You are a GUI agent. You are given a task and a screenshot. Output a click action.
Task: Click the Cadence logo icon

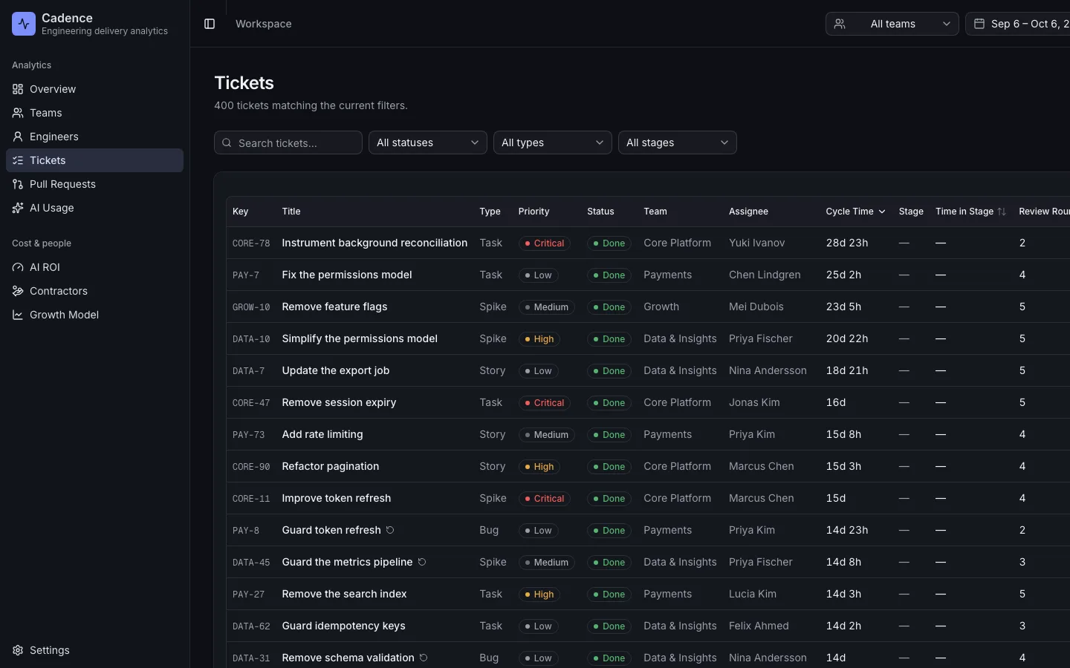[x=24, y=24]
